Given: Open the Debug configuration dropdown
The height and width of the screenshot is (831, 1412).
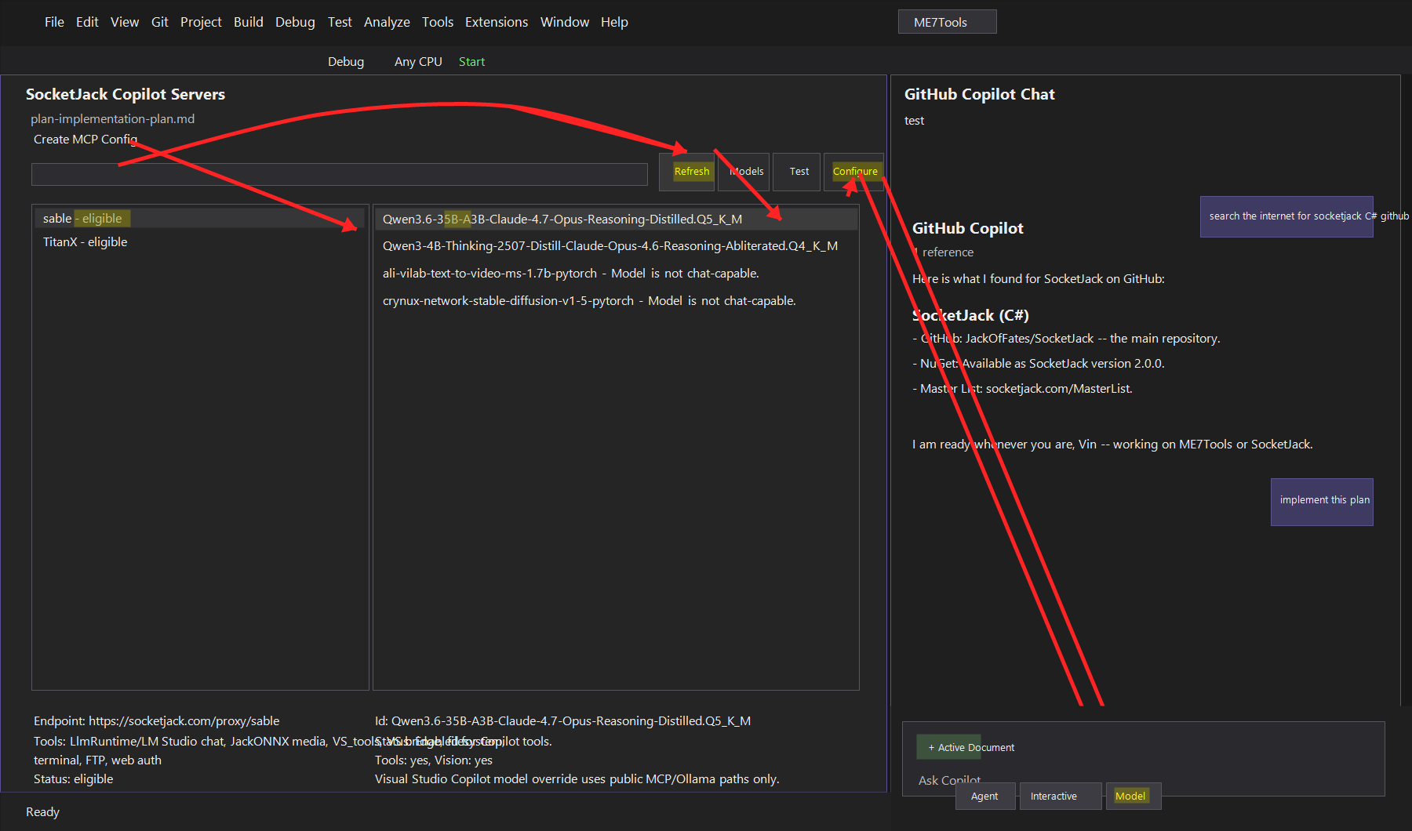Looking at the screenshot, I should [x=346, y=61].
